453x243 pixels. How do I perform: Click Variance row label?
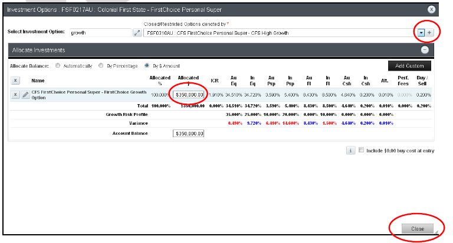139,123
